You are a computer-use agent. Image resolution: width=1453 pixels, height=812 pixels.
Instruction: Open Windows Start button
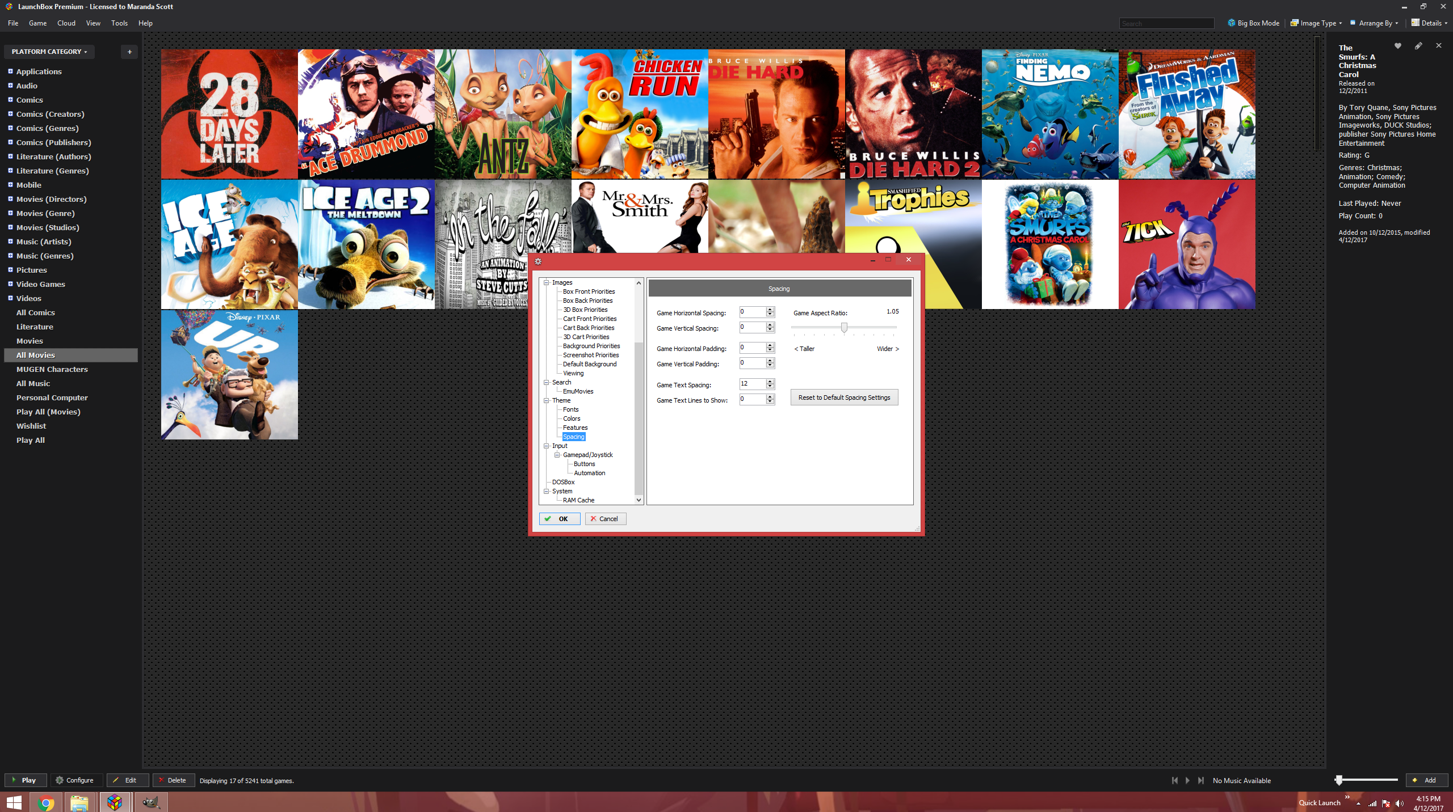coord(14,802)
